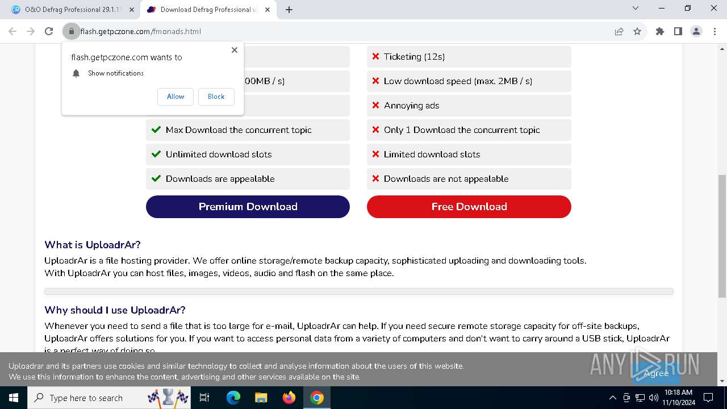Click the 'Unlimited download slots' text
The height and width of the screenshot is (409, 727).
coord(219,155)
